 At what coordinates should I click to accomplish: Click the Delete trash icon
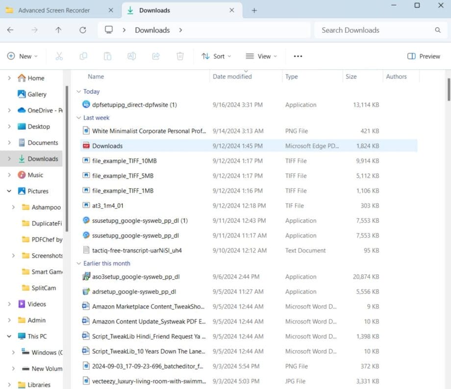[180, 56]
